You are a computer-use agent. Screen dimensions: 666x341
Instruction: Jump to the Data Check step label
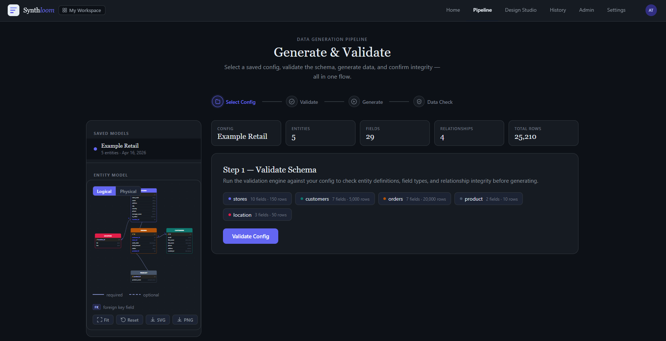tap(440, 102)
